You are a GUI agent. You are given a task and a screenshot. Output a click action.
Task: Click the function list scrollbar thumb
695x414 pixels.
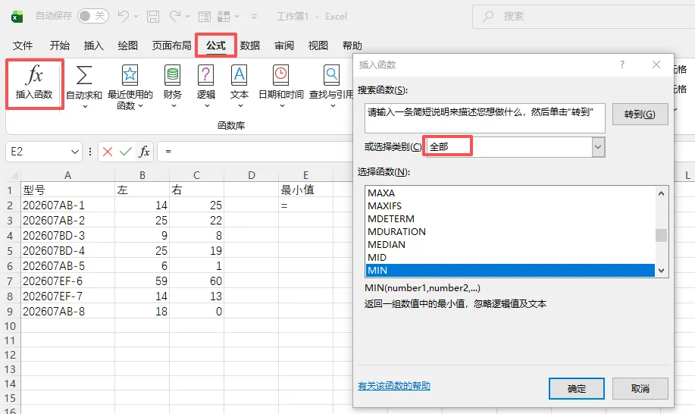tap(661, 235)
